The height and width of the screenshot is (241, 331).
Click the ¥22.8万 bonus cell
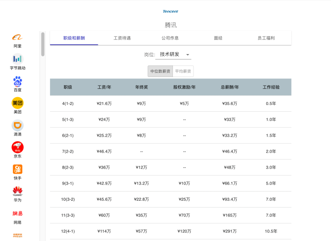point(142,199)
